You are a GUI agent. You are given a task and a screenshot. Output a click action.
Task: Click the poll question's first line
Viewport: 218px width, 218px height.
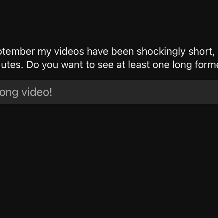coord(108,51)
